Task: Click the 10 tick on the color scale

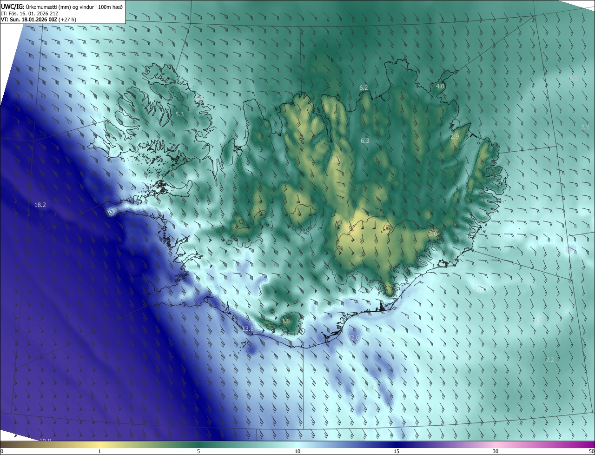Action: (x=297, y=451)
